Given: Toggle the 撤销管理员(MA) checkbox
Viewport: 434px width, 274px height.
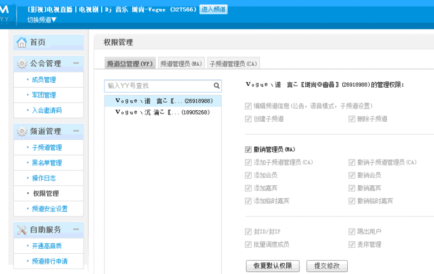Looking at the screenshot, I should (248, 149).
